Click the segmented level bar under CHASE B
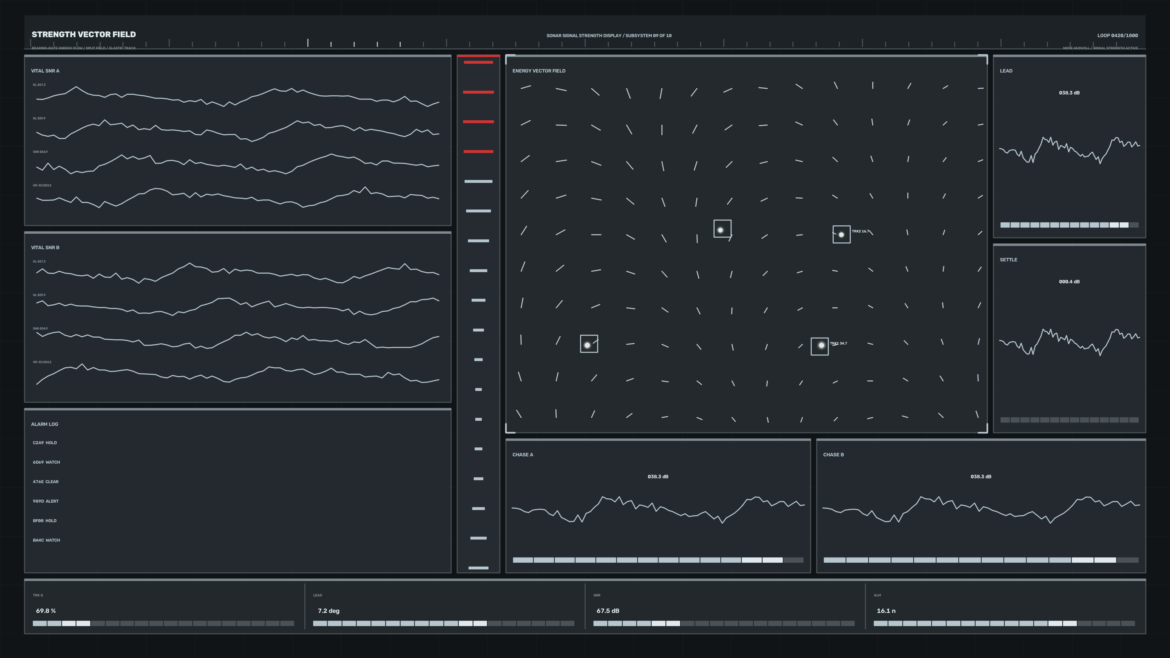Screen dimensions: 1170x658 tap(980, 561)
